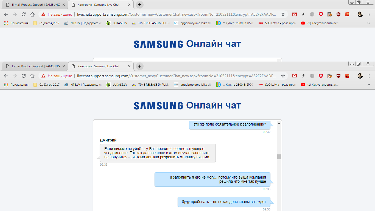Reload the page in the back browser window
The height and width of the screenshot is (211, 375).
tap(24, 14)
